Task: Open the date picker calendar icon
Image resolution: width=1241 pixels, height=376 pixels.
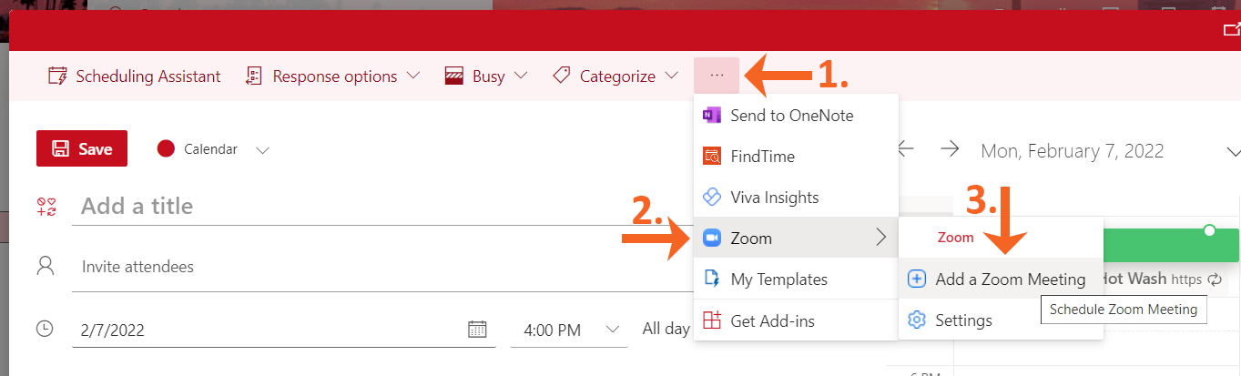Action: [477, 330]
